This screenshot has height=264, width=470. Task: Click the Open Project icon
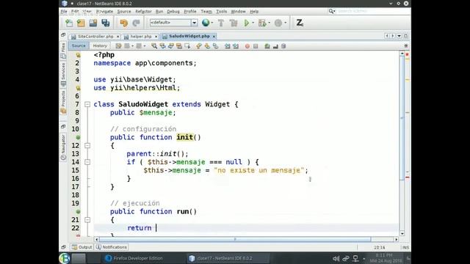tap(93, 23)
